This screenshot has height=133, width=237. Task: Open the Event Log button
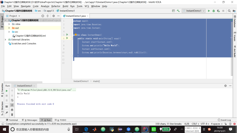224,120
